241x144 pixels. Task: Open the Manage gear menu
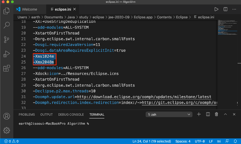pos(7,131)
